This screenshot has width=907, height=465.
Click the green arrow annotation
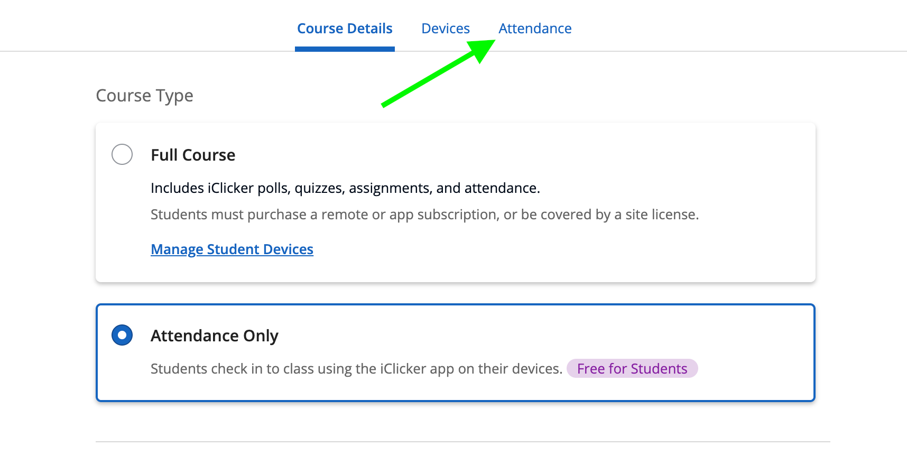point(433,75)
